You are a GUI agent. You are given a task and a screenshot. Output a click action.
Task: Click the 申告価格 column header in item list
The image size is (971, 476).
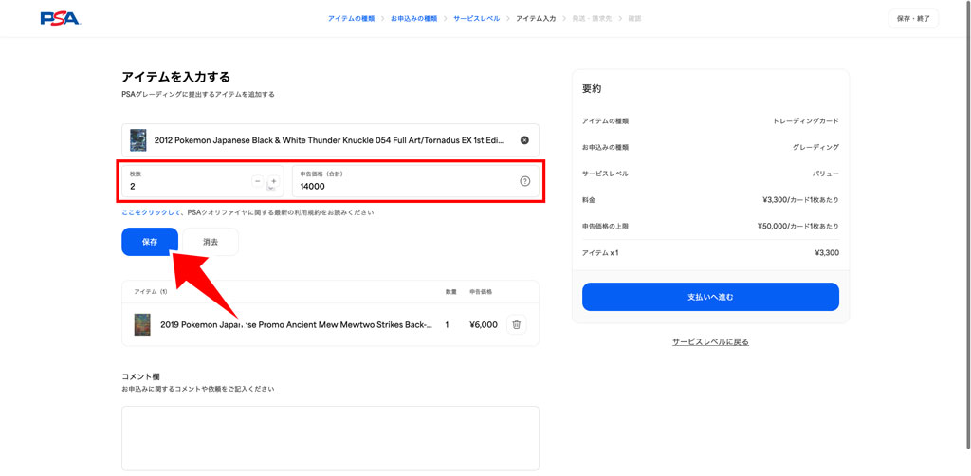coord(481,291)
